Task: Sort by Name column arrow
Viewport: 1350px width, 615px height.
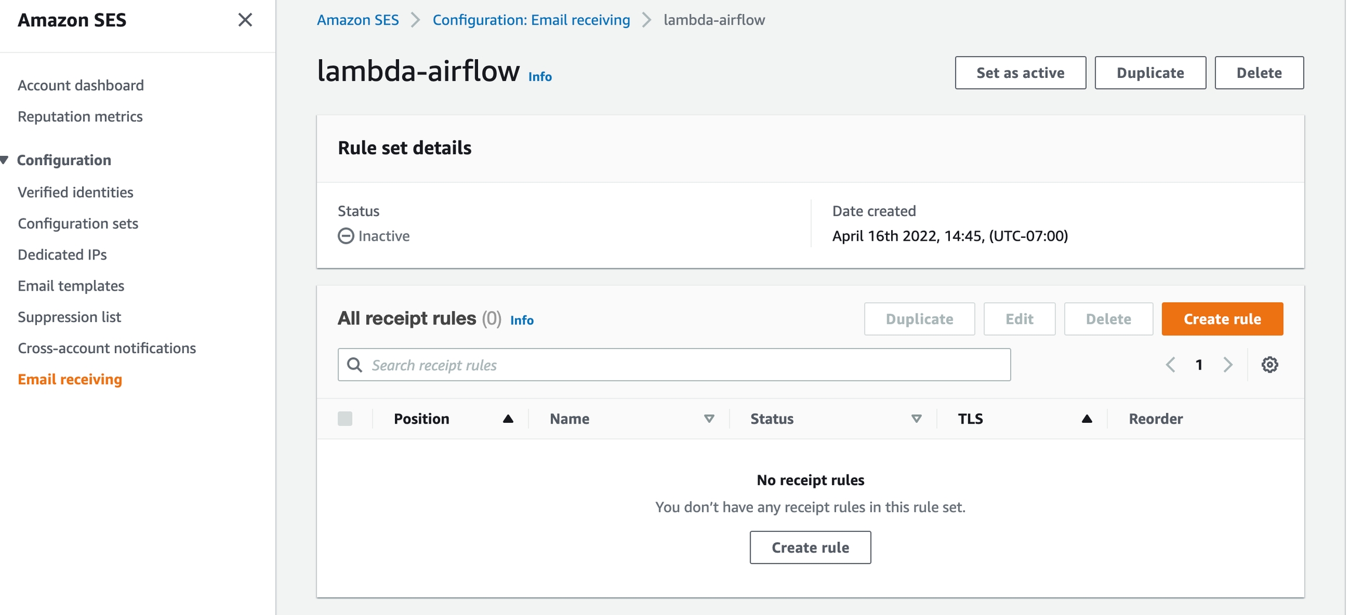Action: point(709,419)
